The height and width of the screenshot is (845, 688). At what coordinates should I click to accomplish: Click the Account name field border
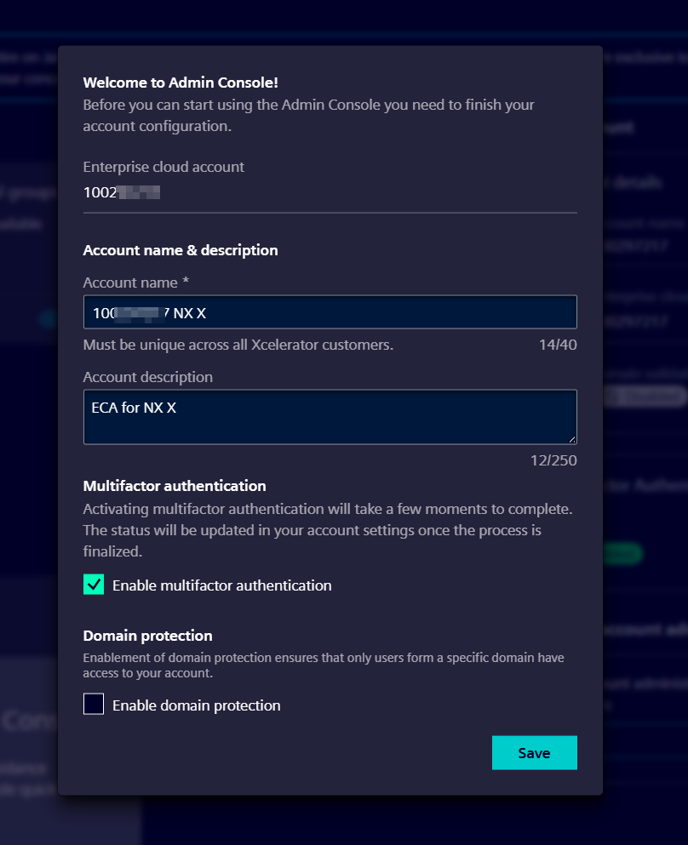coord(330,297)
